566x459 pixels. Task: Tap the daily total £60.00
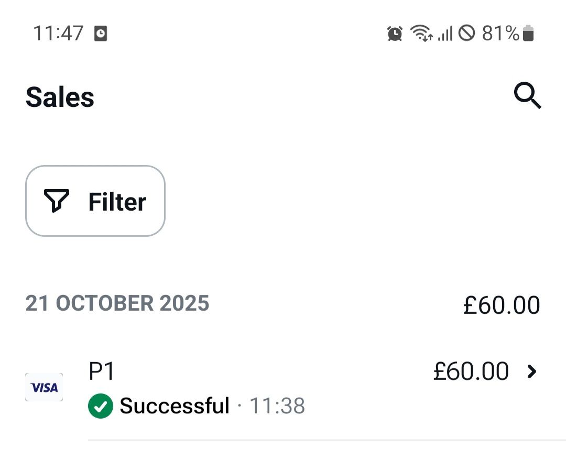pos(502,305)
